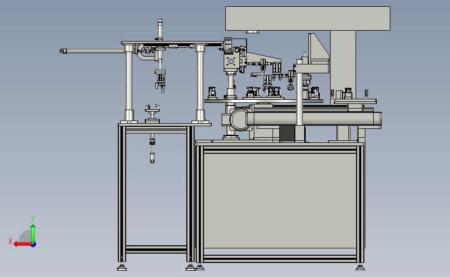This screenshot has width=450, height=277.
Task: Select the dark block above the cabinet top
Action: (287, 134)
